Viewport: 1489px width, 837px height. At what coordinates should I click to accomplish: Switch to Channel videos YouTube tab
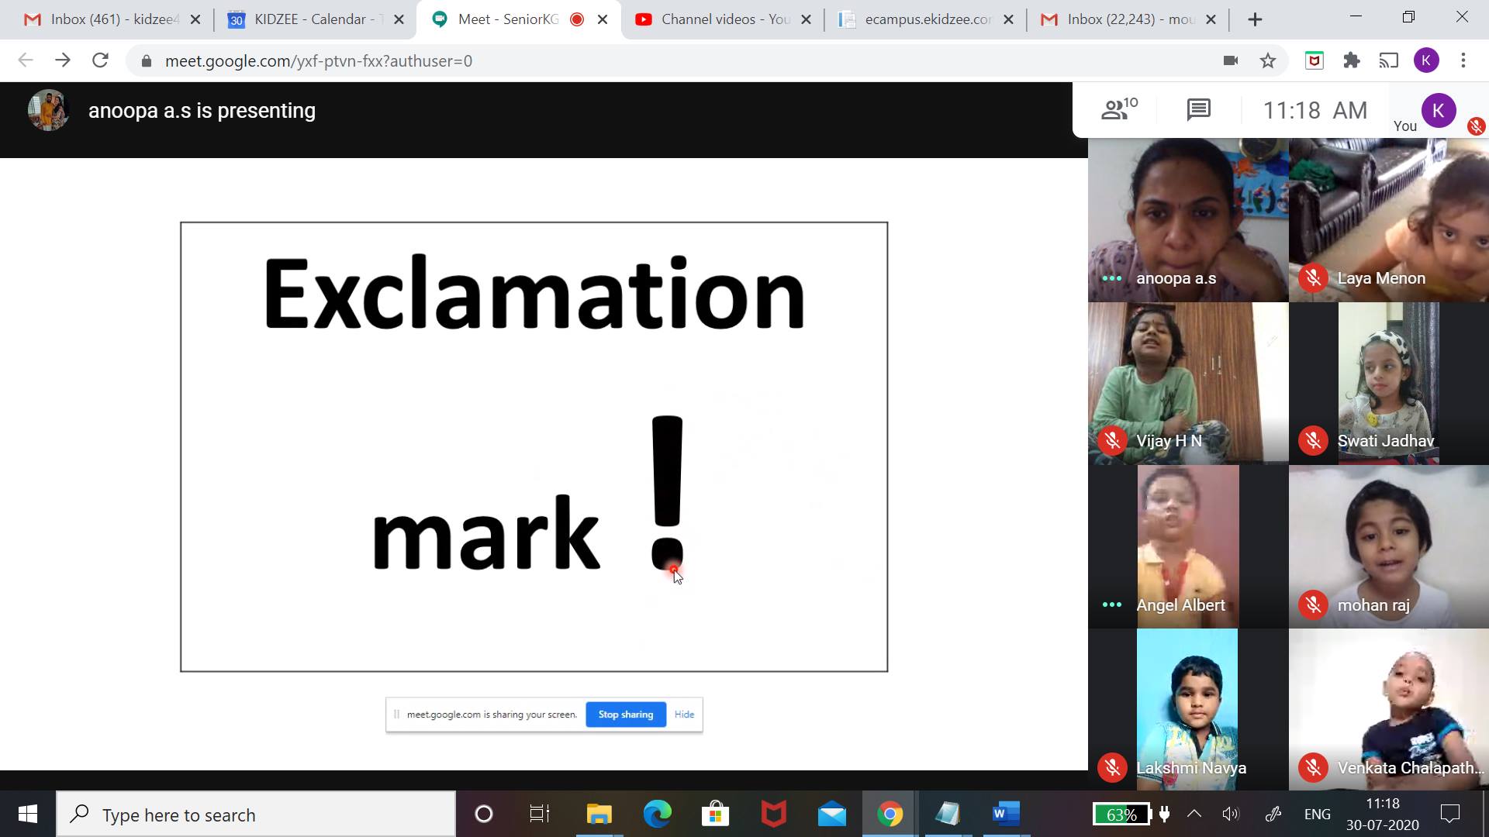pos(713,19)
